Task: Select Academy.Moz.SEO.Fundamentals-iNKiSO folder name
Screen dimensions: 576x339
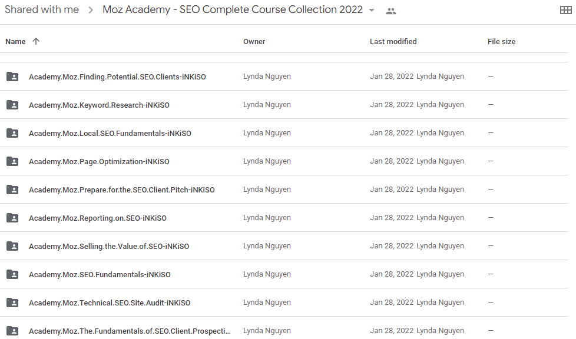Action: (x=100, y=275)
